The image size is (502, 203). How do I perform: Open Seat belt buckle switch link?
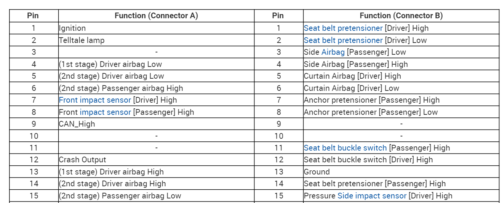345,148
